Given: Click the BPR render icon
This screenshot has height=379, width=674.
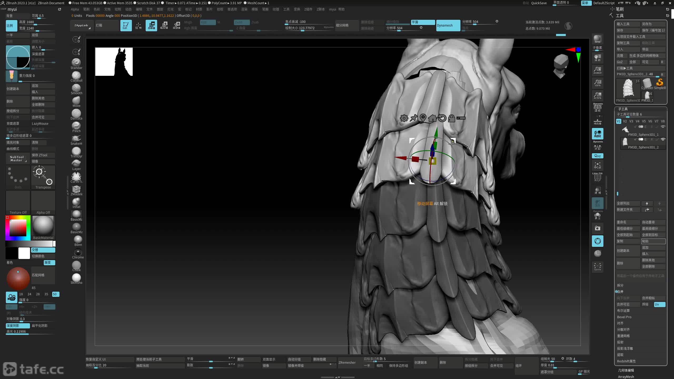Looking at the screenshot, I should pos(597,39).
